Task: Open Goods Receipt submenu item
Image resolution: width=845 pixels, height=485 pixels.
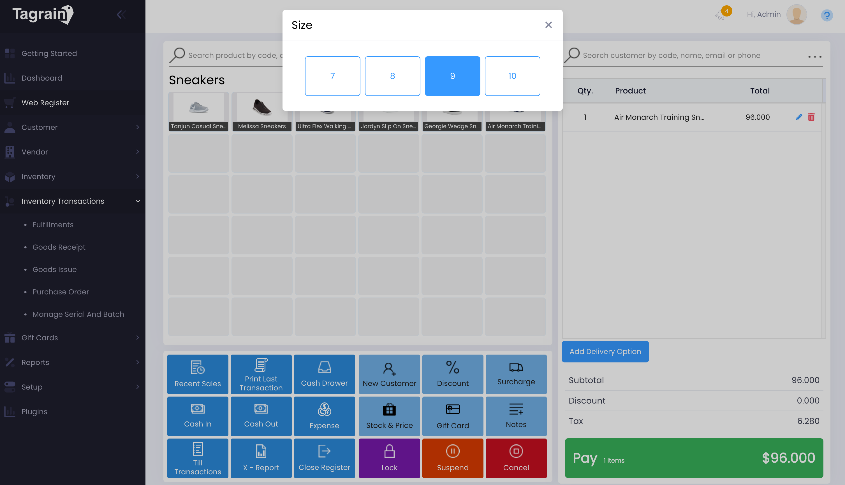Action: click(59, 247)
